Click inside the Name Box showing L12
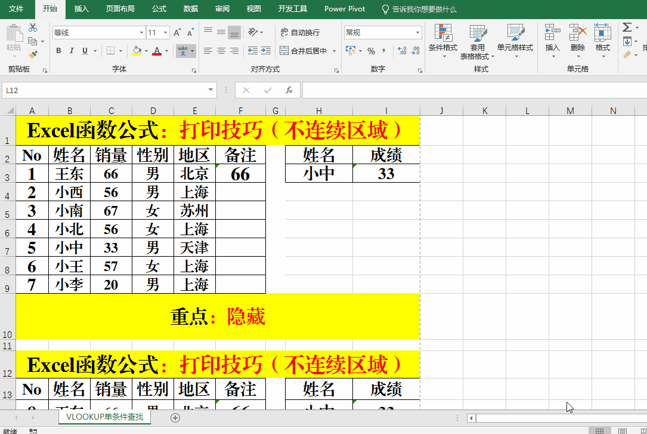This screenshot has height=434, width=647. [104, 90]
